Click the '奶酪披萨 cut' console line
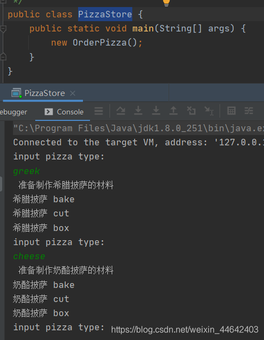Image resolution: width=264 pixels, height=340 pixels. (x=41, y=299)
